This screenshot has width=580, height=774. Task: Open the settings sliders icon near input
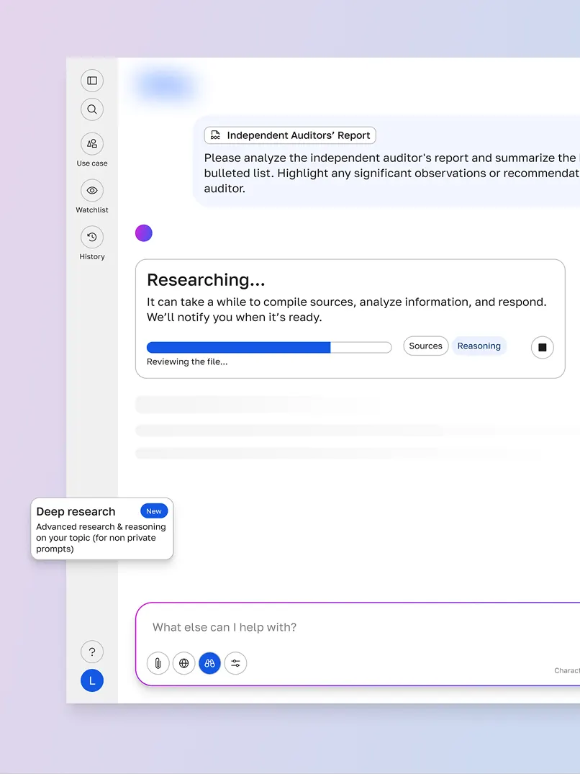click(235, 663)
